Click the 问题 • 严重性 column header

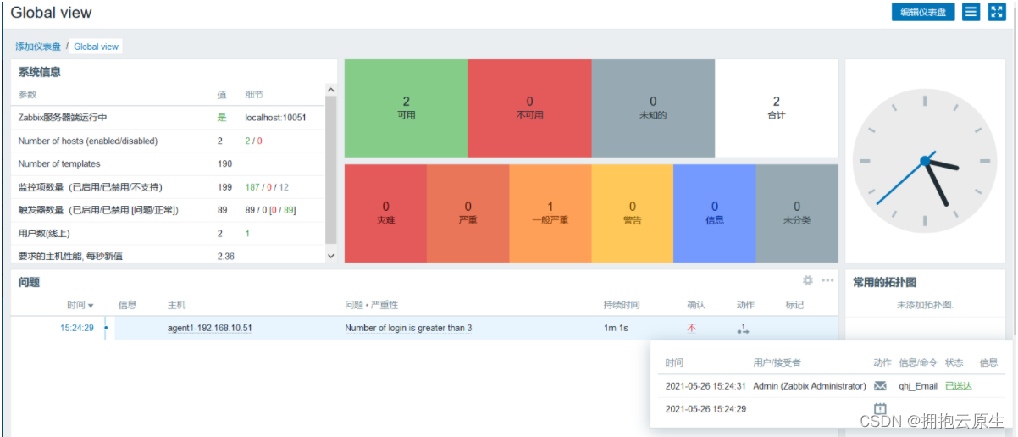pyautogui.click(x=371, y=305)
